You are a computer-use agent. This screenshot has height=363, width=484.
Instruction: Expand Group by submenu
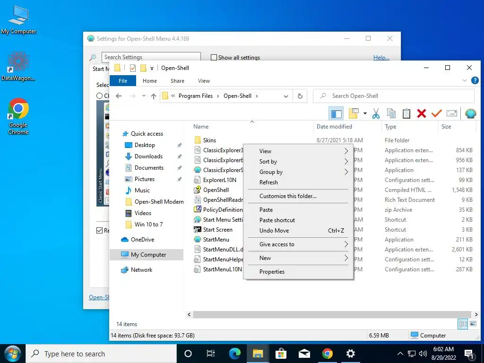(298, 172)
